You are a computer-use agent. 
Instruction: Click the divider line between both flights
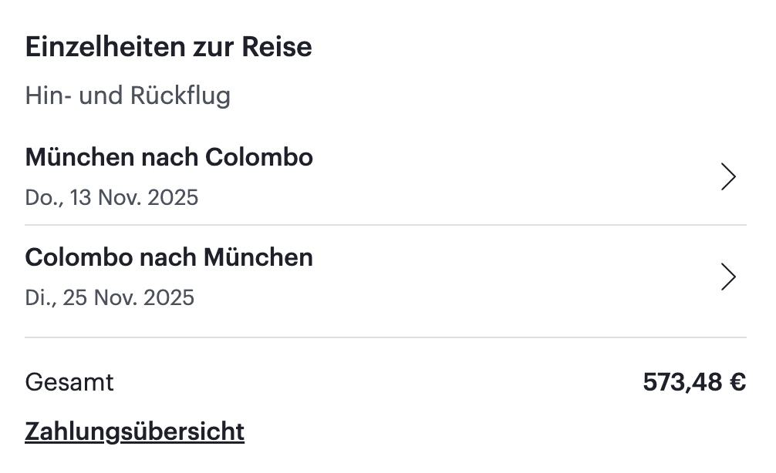click(x=386, y=225)
